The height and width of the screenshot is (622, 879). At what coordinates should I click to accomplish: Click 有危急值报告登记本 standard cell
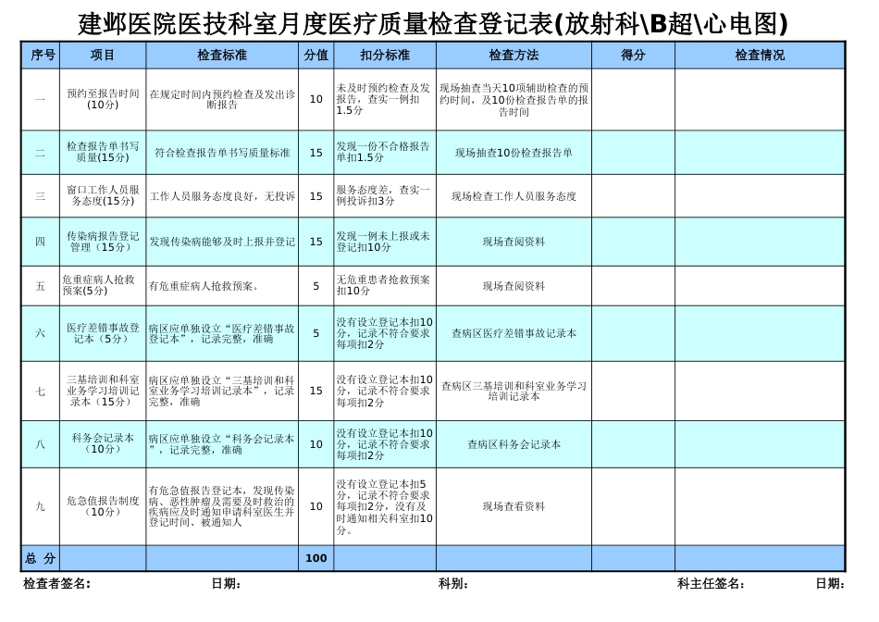click(x=222, y=506)
